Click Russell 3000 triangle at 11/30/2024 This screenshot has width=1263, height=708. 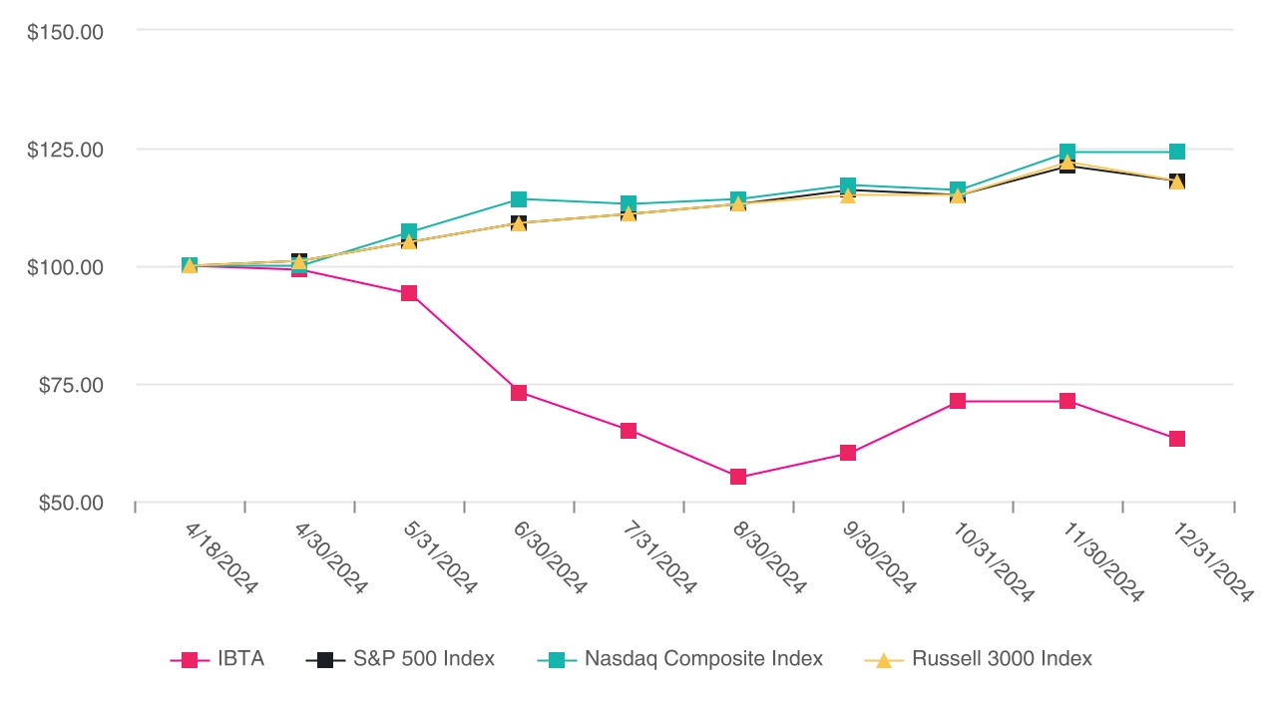(x=1067, y=162)
